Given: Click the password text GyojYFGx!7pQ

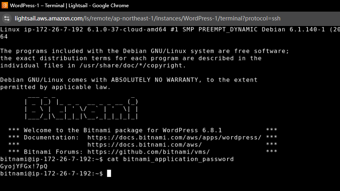Looking at the screenshot, I should pos(24,166).
